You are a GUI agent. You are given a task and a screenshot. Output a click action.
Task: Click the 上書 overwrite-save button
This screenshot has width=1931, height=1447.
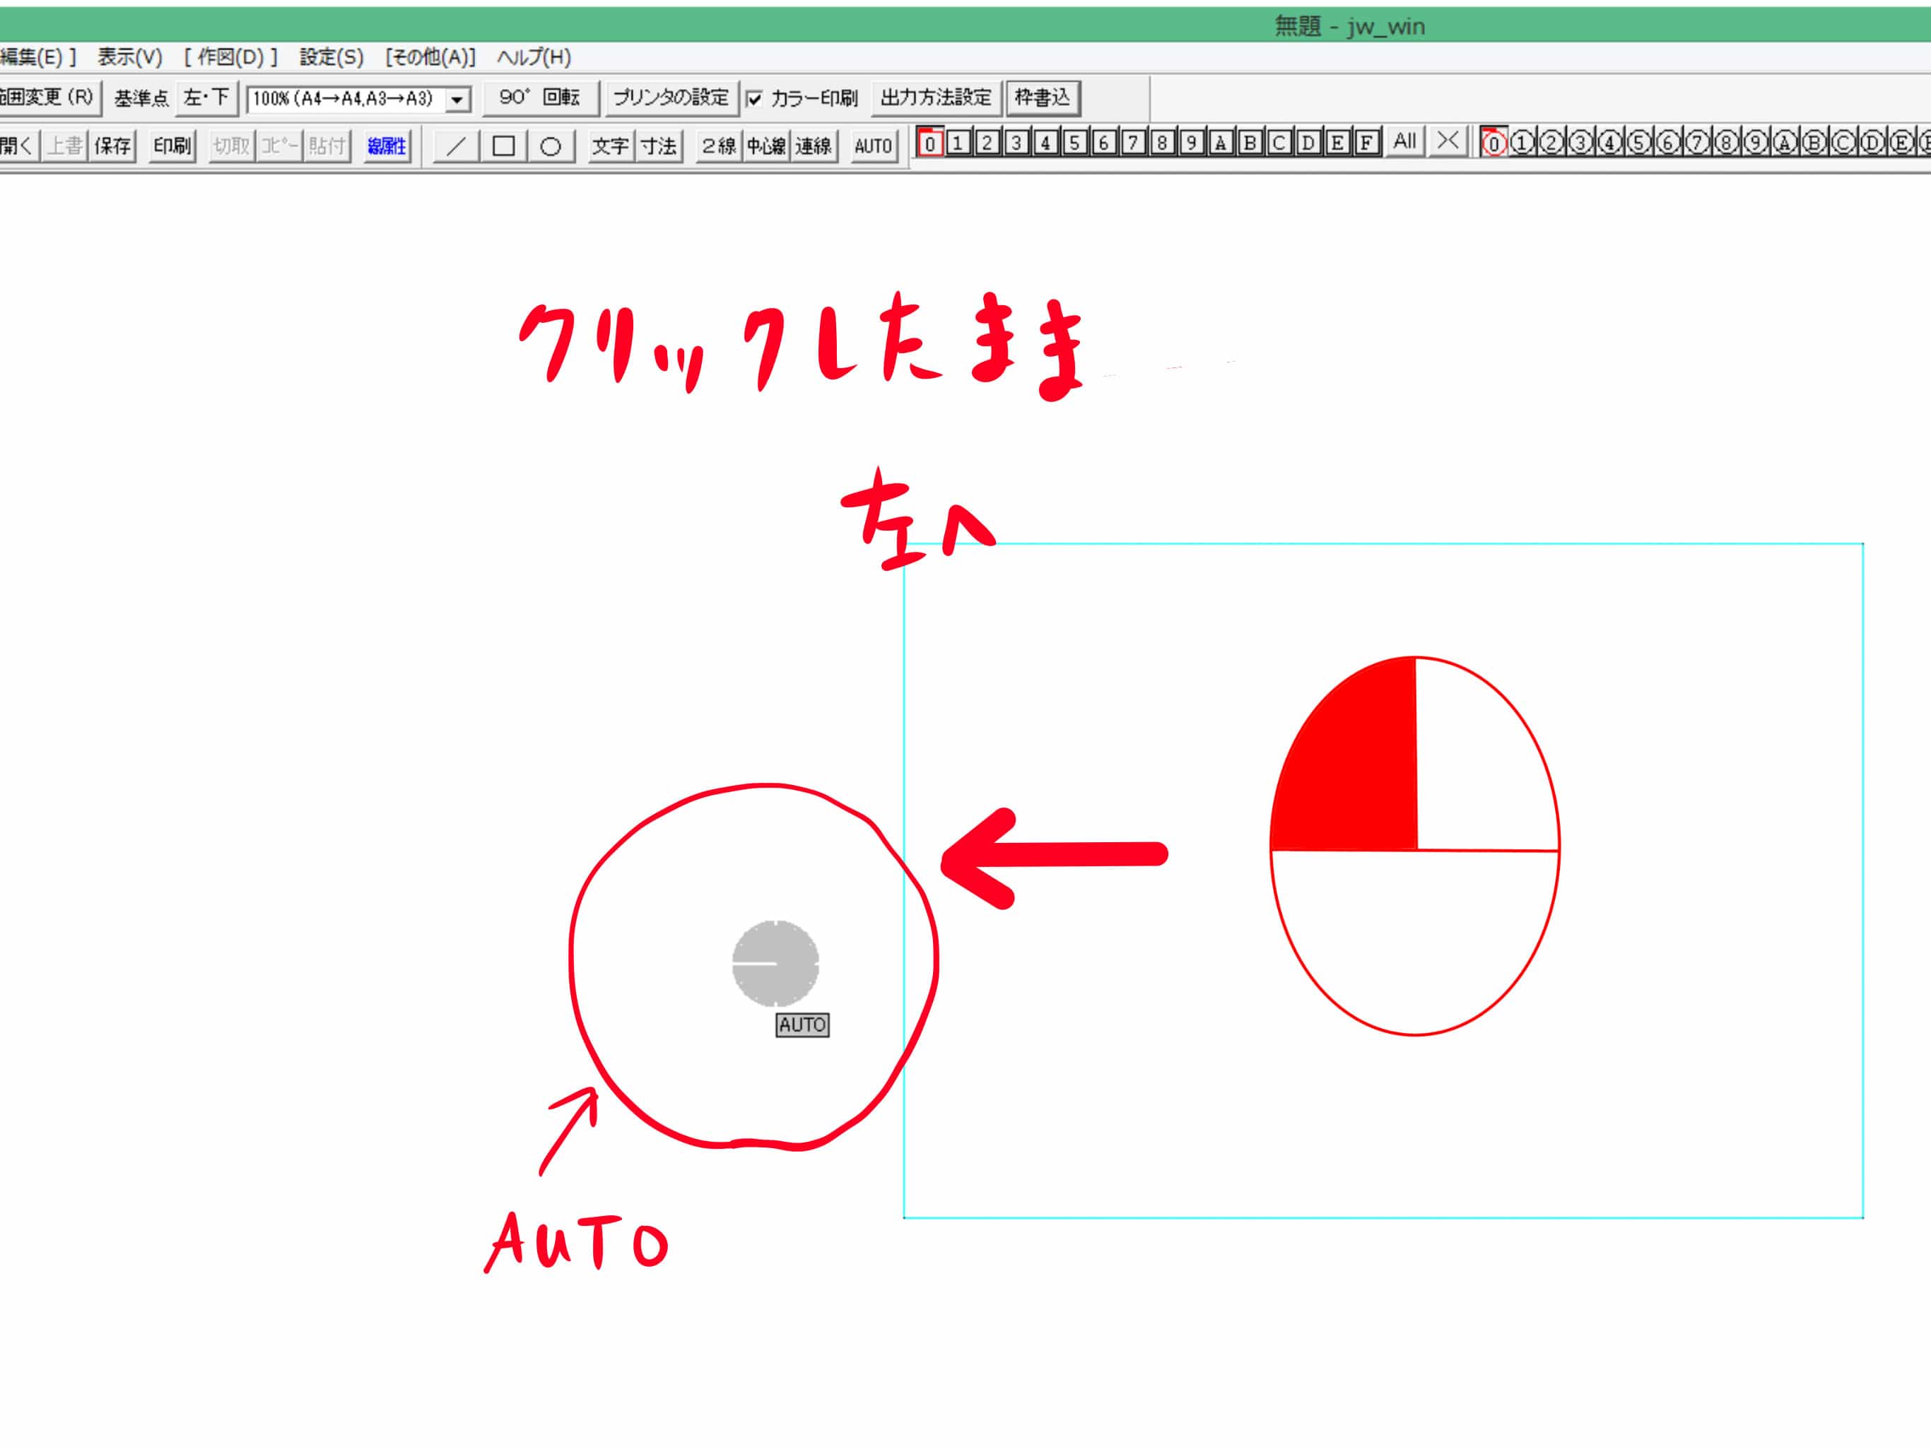click(64, 146)
